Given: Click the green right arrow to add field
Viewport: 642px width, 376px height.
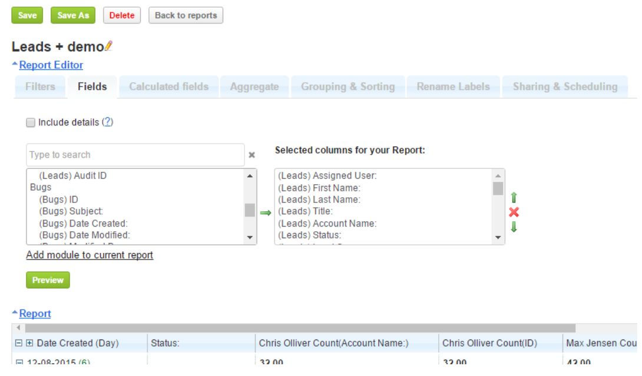Looking at the screenshot, I should 266,212.
